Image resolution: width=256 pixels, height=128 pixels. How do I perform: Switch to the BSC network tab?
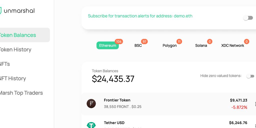(x=138, y=45)
